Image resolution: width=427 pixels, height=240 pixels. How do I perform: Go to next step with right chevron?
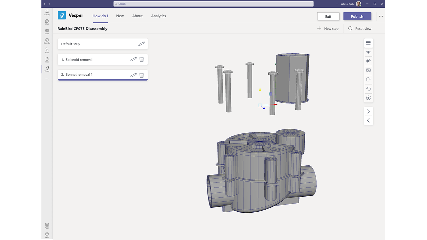(368, 111)
